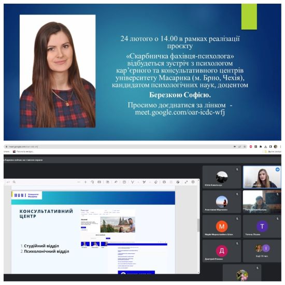Image resolution: width=285 pixels, height=285 pixels.
Task: Click the red extension icon in browser toolbar
Action: click(x=251, y=147)
